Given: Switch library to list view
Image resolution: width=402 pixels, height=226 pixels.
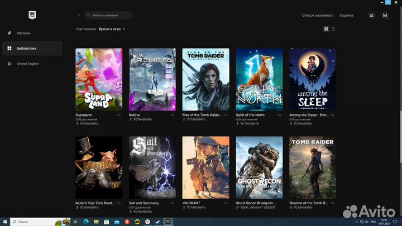Looking at the screenshot, I should [x=333, y=29].
